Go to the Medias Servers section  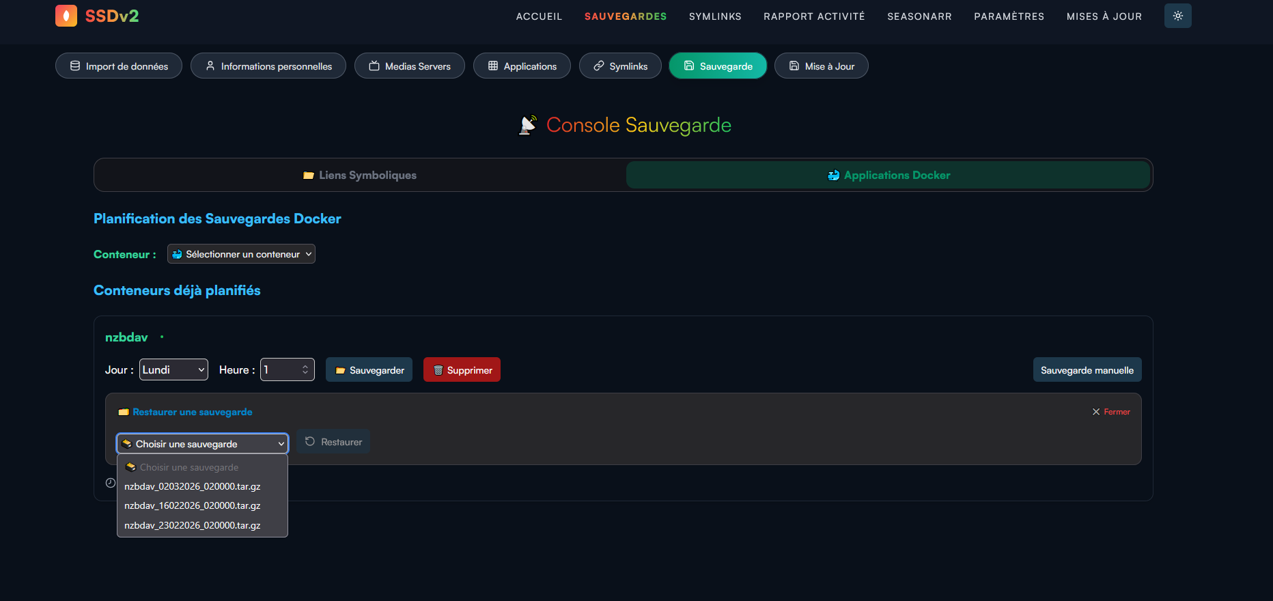(x=410, y=66)
